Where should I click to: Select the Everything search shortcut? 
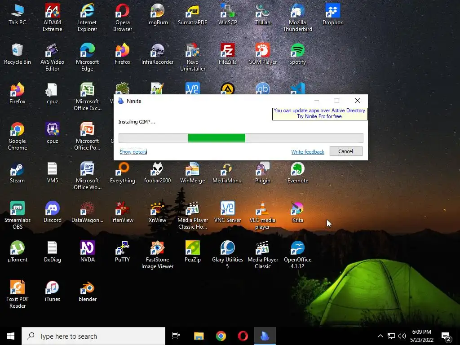[123, 172]
